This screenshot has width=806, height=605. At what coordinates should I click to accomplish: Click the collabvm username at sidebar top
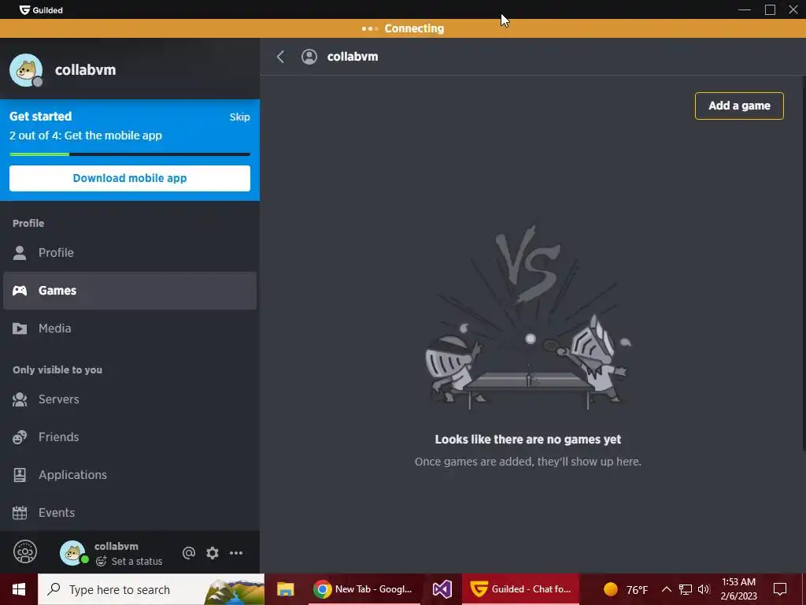pos(85,70)
